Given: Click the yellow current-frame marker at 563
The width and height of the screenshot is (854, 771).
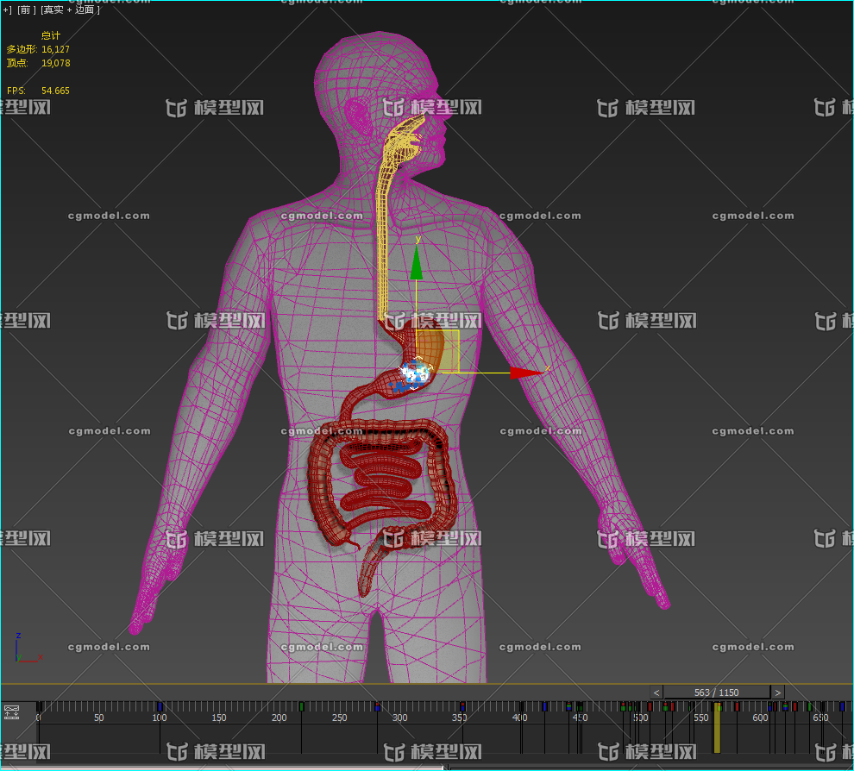Looking at the screenshot, I should pos(718,727).
